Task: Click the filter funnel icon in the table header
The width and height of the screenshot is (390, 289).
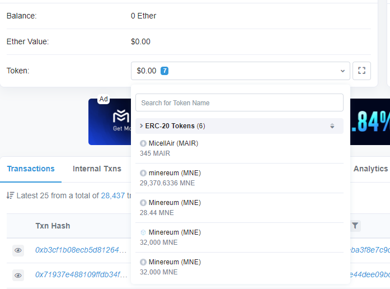Action: [355, 226]
